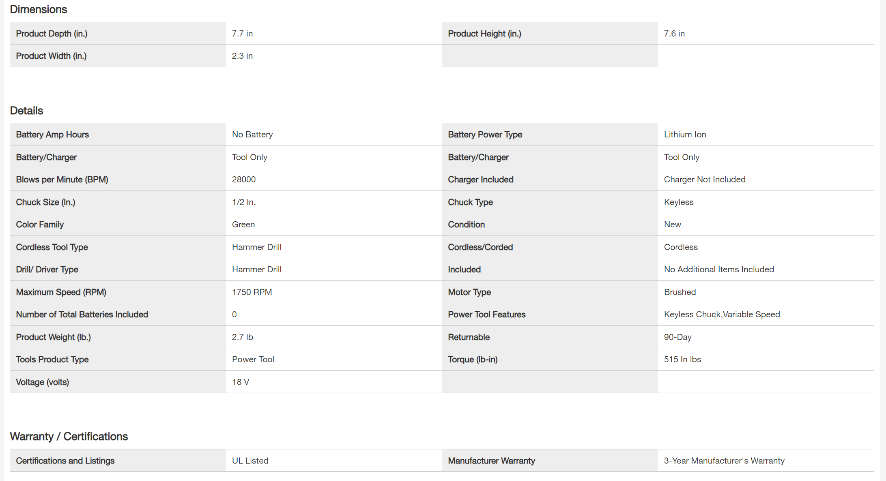The image size is (886, 481).
Task: Click the Blows per Minute value 28000
Action: [244, 180]
